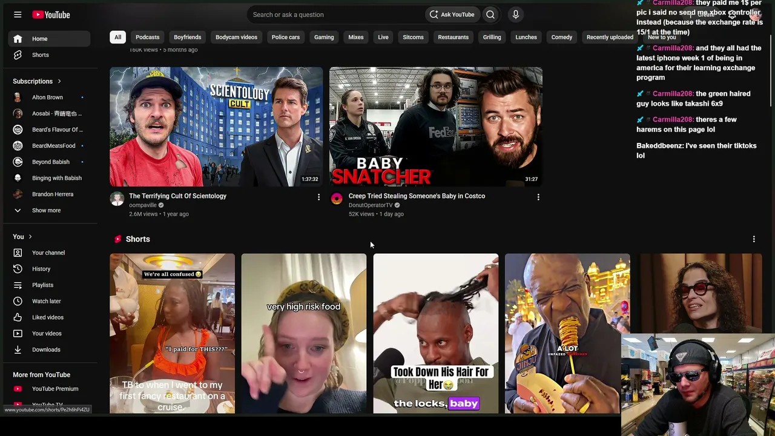The height and width of the screenshot is (436, 775).
Task: Play The Terrifying Cult Of Scientology thumbnail
Action: [216, 127]
